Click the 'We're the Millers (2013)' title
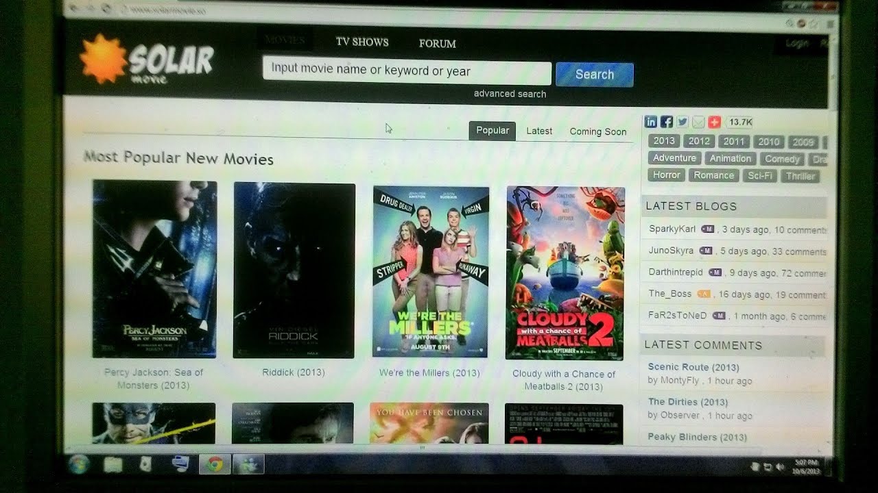This screenshot has width=878, height=493. point(429,373)
